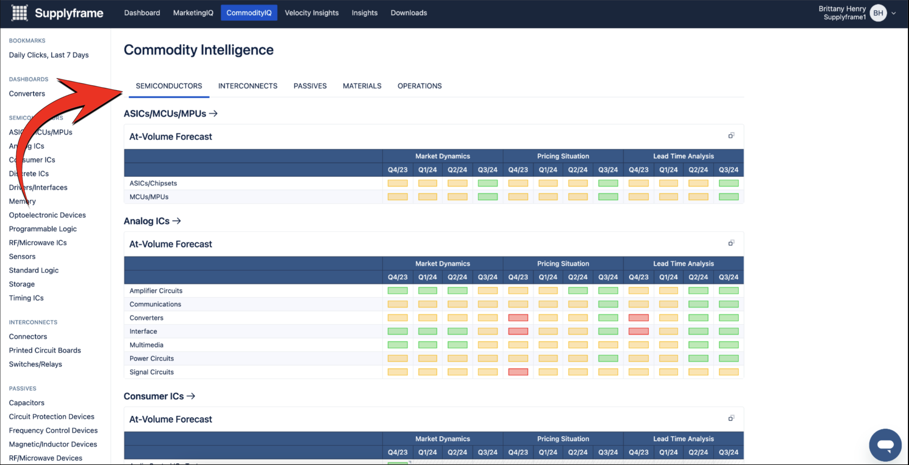Image resolution: width=909 pixels, height=465 pixels.
Task: Open the chat support bubble
Action: [x=885, y=445]
